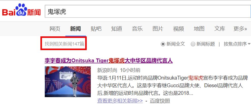Open the 知道 tab
The width and height of the screenshot is (251, 104).
pos(117,29)
